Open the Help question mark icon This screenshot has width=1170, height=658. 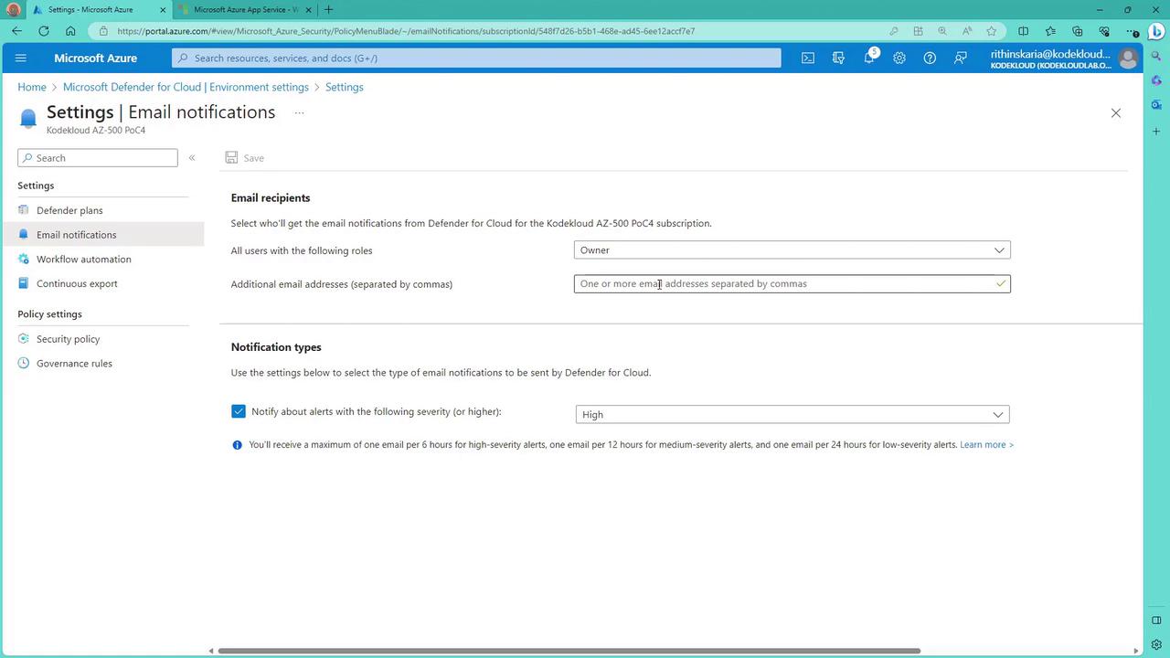(x=930, y=58)
